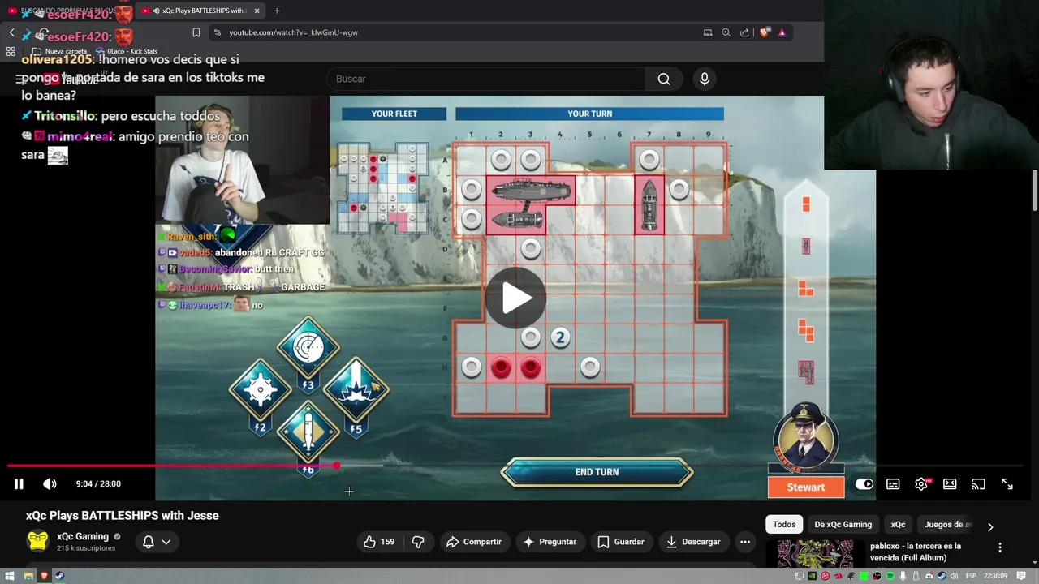Click the red playhead on the timeline
The image size is (1039, 584).
(336, 466)
